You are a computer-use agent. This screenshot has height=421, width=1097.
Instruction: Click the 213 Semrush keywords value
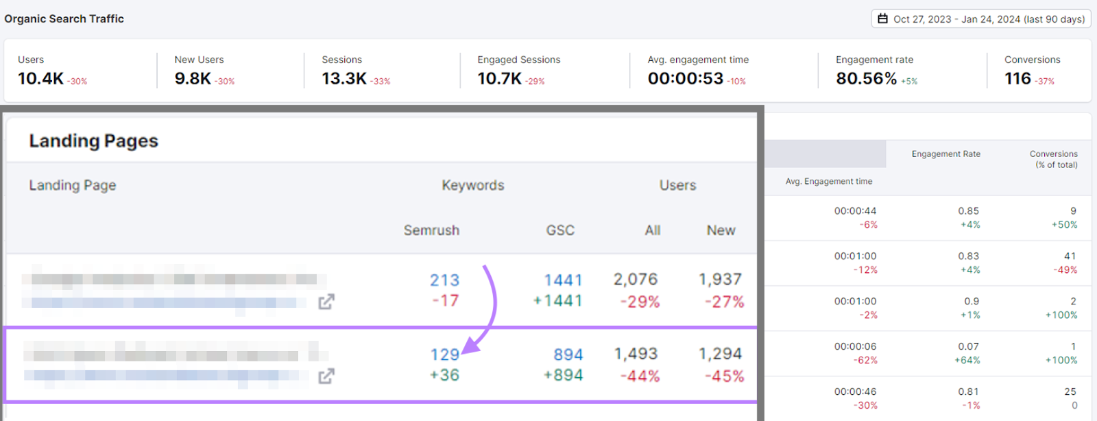click(x=444, y=280)
